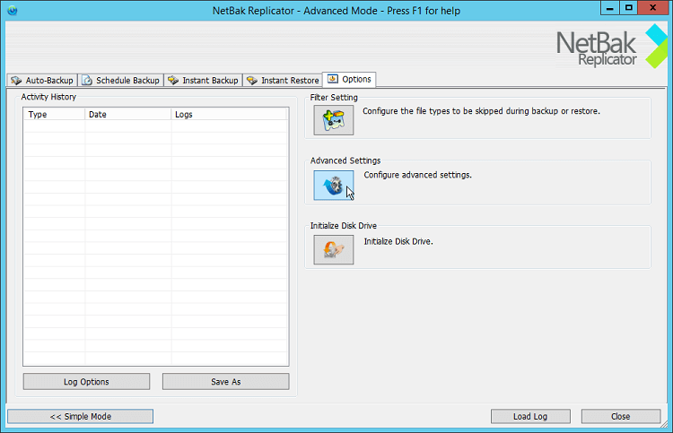Go to the Instant Backup tab
673x433 pixels.
coord(203,80)
